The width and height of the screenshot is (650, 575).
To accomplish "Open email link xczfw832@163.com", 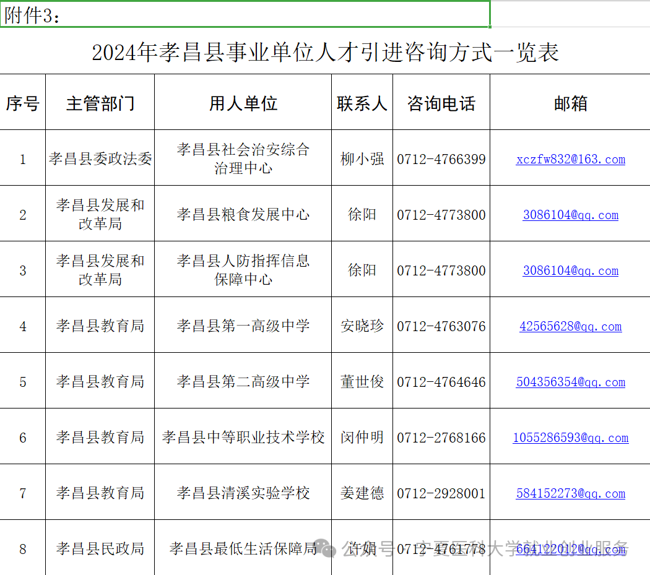I will click(570, 159).
